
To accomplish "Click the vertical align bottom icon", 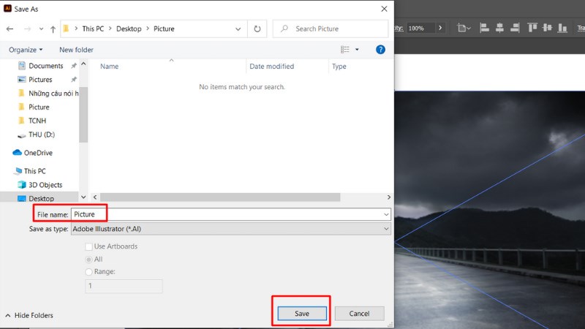I will click(562, 29).
